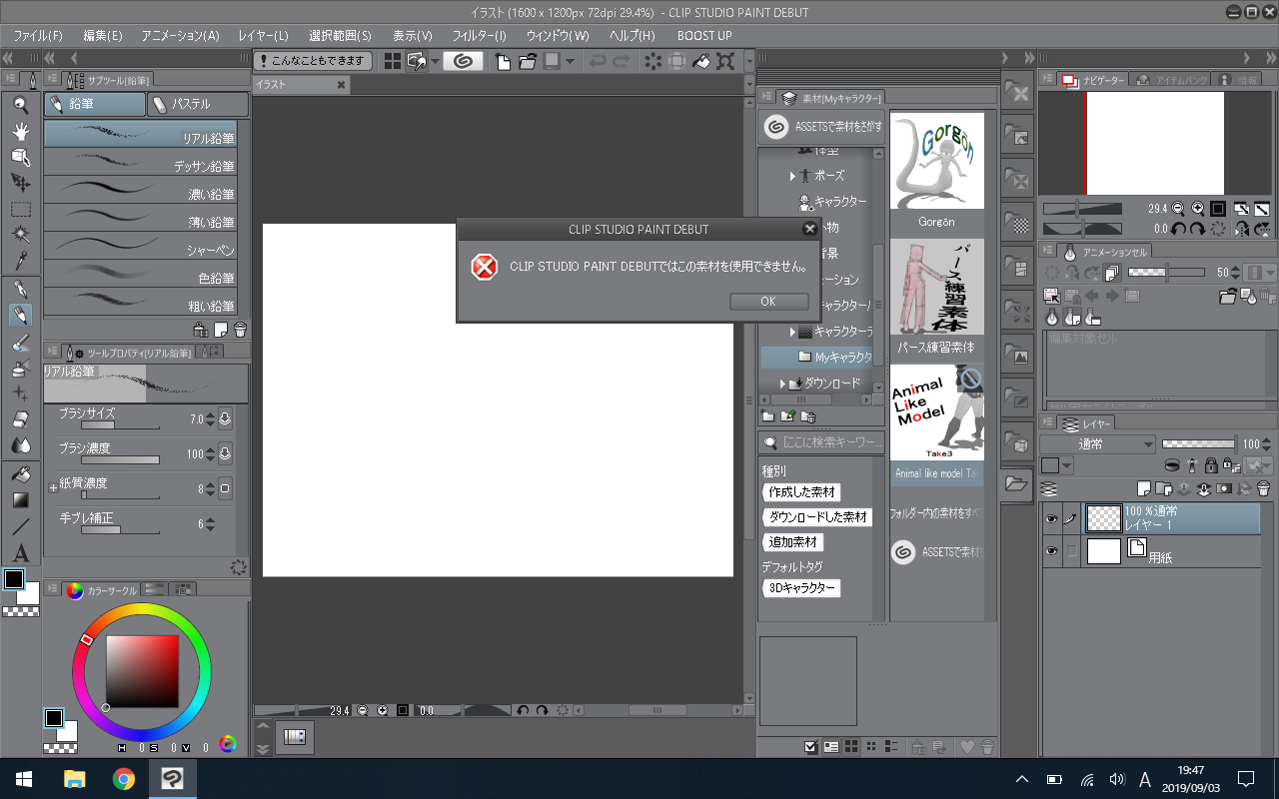Click the Lock Layer icon
This screenshot has width=1279, height=799.
pyautogui.click(x=1210, y=466)
